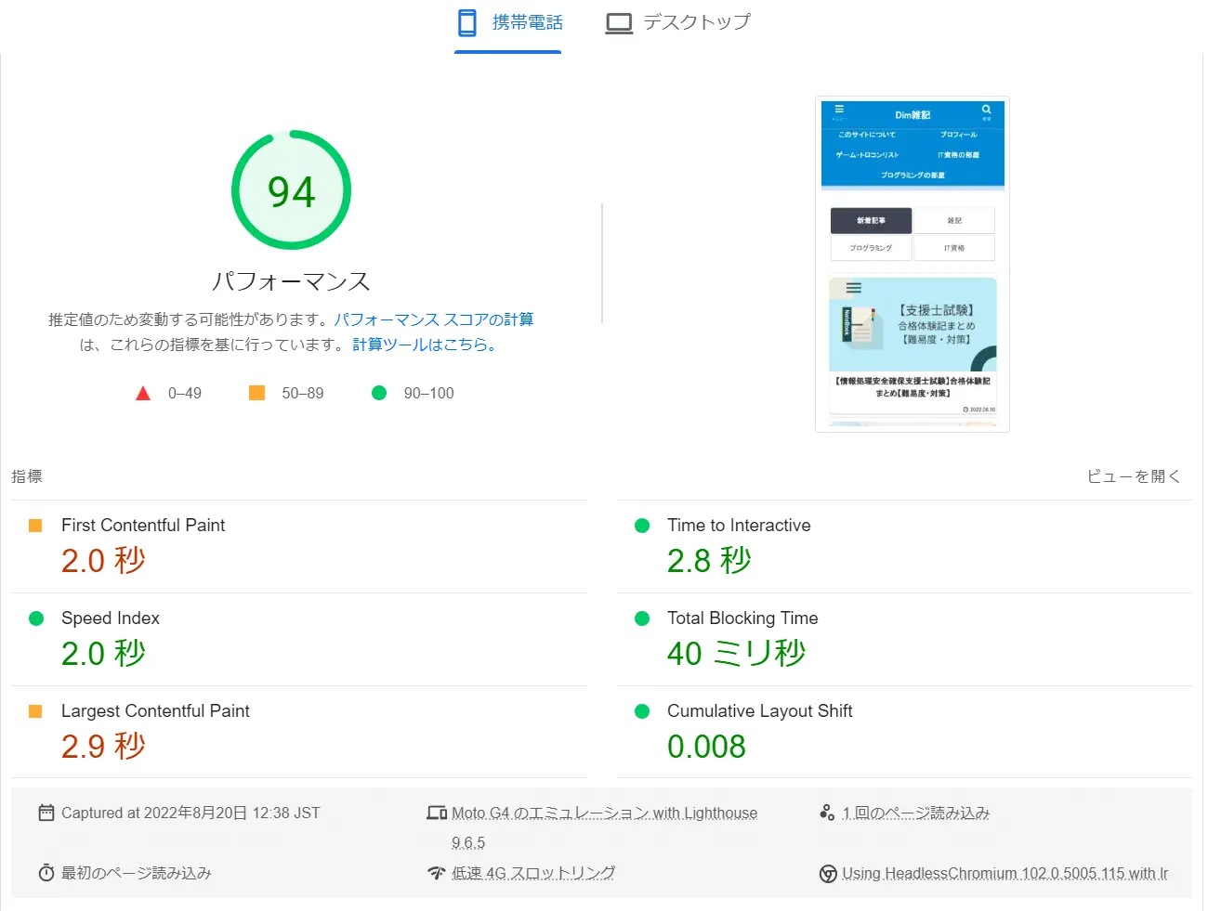Open the 計算ツールはこちら link
This screenshot has height=911, width=1208.
[424, 345]
